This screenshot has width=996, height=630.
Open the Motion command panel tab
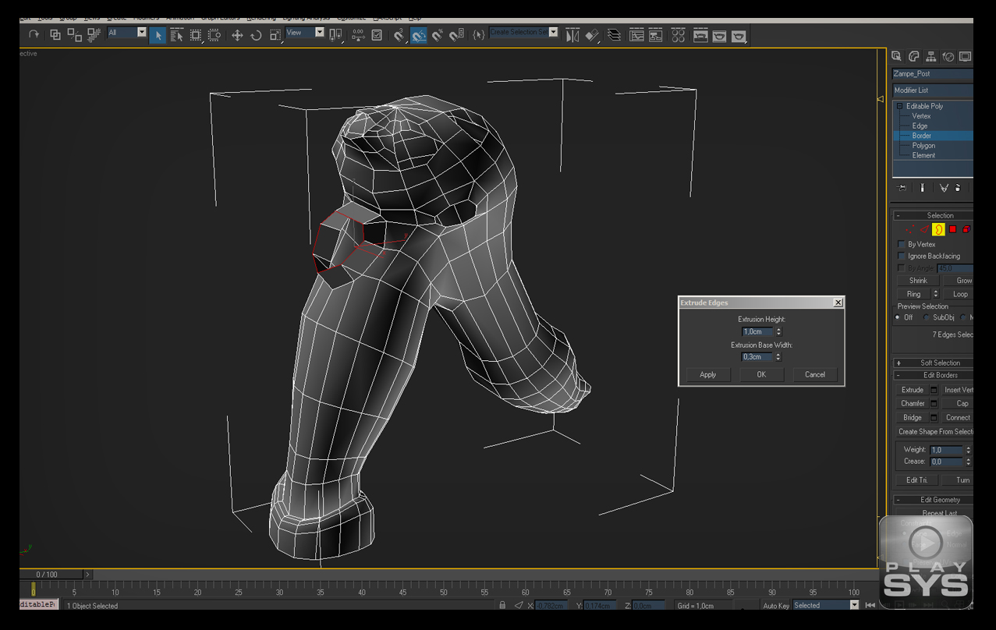[x=948, y=56]
